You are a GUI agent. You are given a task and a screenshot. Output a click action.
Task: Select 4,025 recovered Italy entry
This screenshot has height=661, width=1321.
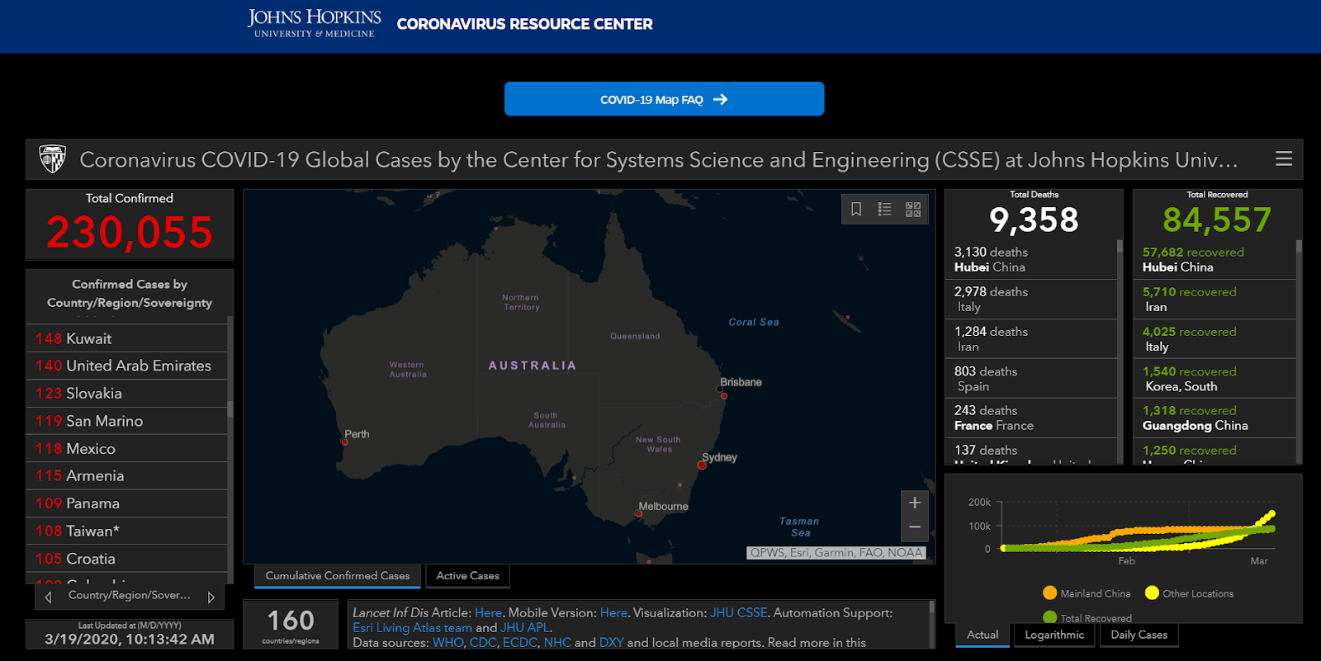click(x=1214, y=338)
